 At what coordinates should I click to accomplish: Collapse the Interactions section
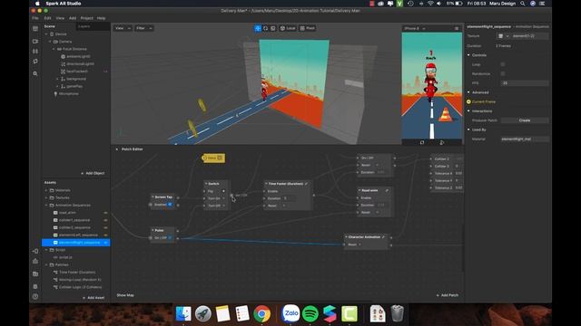point(468,110)
